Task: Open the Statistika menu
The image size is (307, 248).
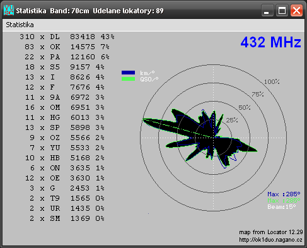Action: tap(20, 25)
